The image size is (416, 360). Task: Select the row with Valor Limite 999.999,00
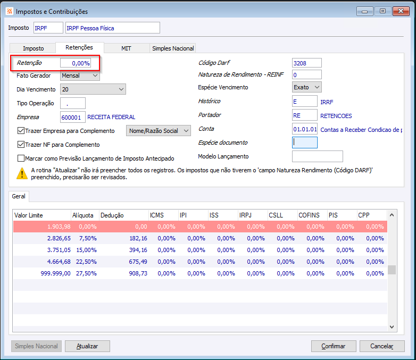[x=201, y=273]
